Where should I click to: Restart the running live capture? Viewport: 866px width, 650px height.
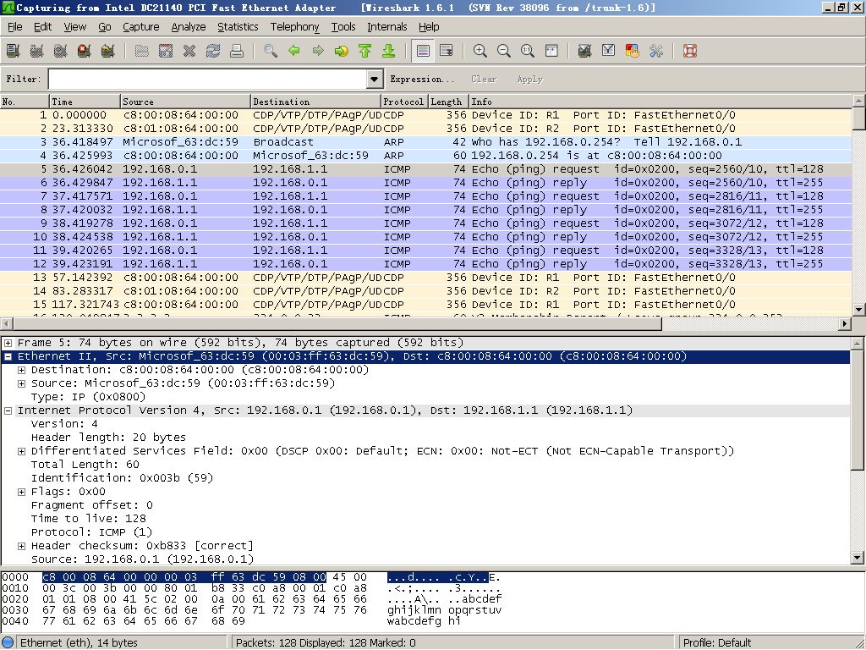[x=107, y=51]
